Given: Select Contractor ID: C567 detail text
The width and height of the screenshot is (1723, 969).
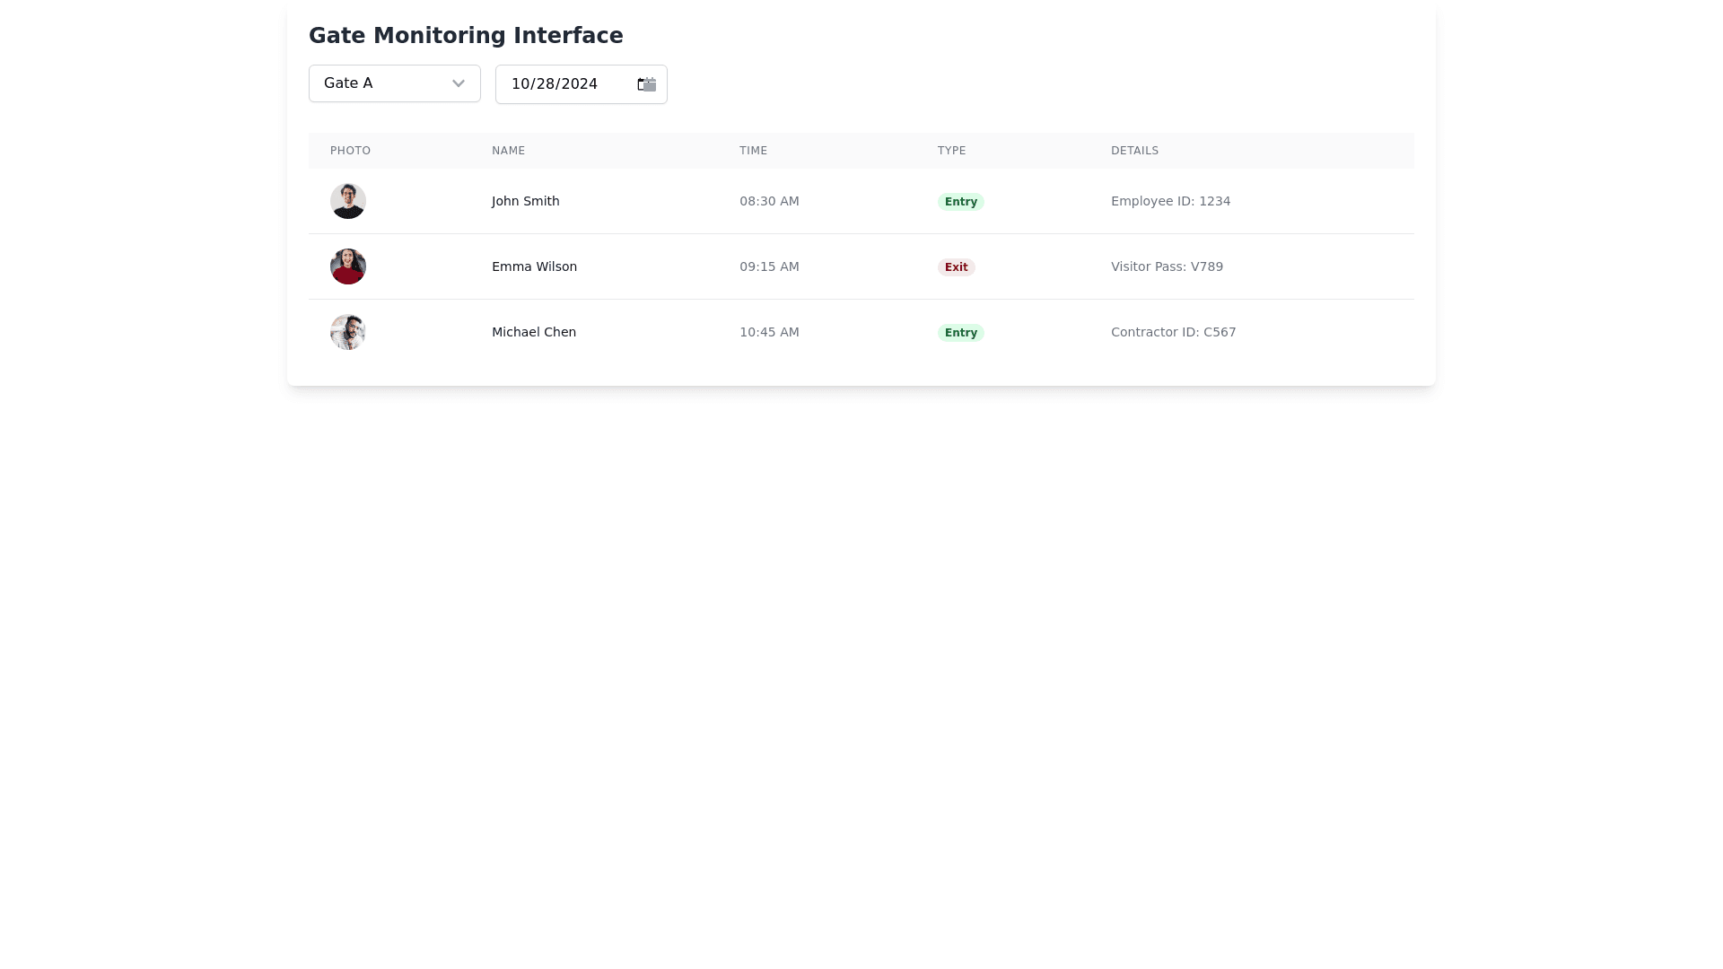Looking at the screenshot, I should coord(1173,332).
